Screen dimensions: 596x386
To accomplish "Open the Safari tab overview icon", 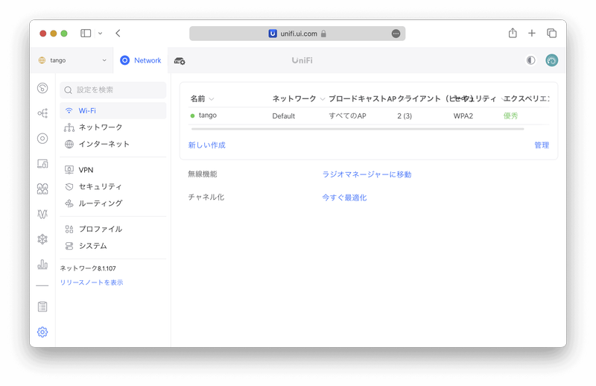I will click(x=551, y=34).
